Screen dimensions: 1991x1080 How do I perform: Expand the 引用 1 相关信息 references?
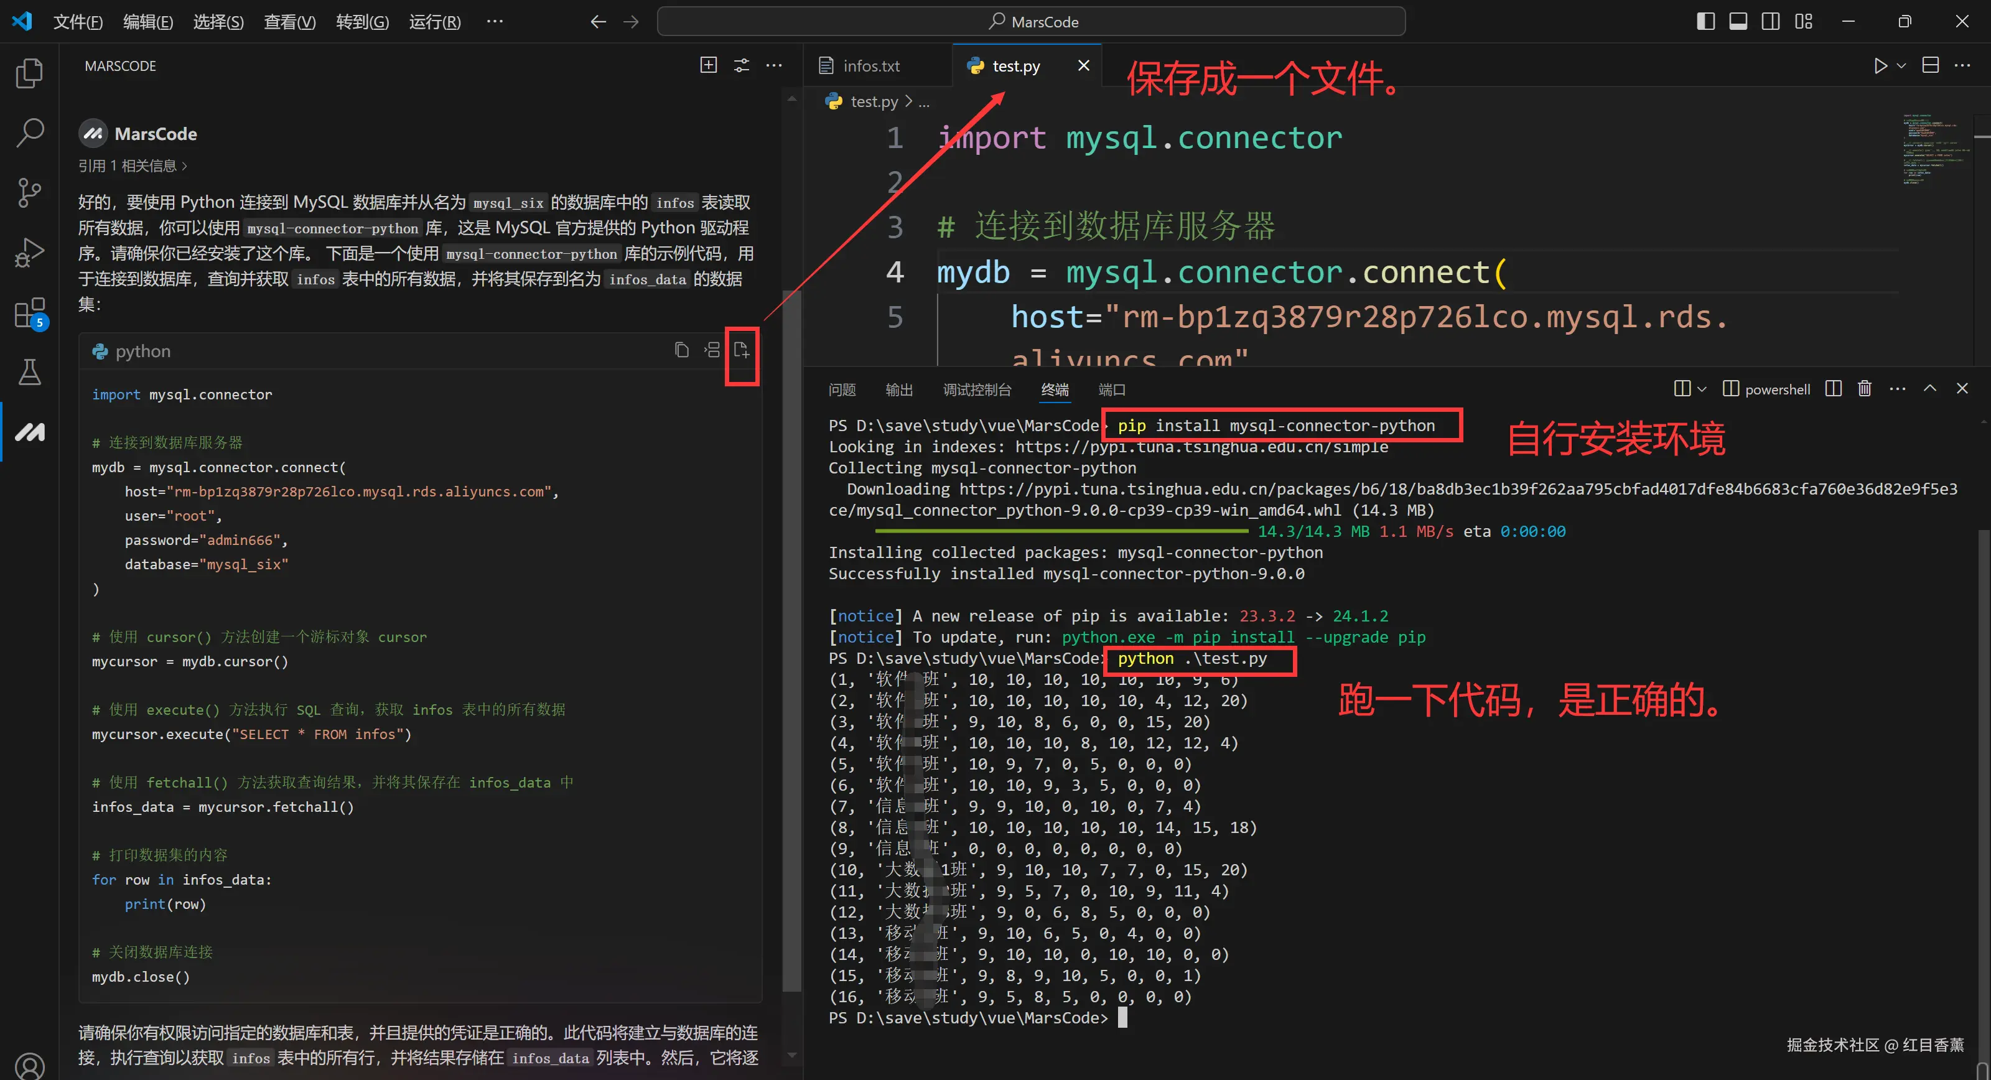click(x=132, y=165)
